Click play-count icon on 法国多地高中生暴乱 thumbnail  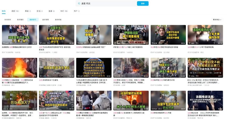41,76
